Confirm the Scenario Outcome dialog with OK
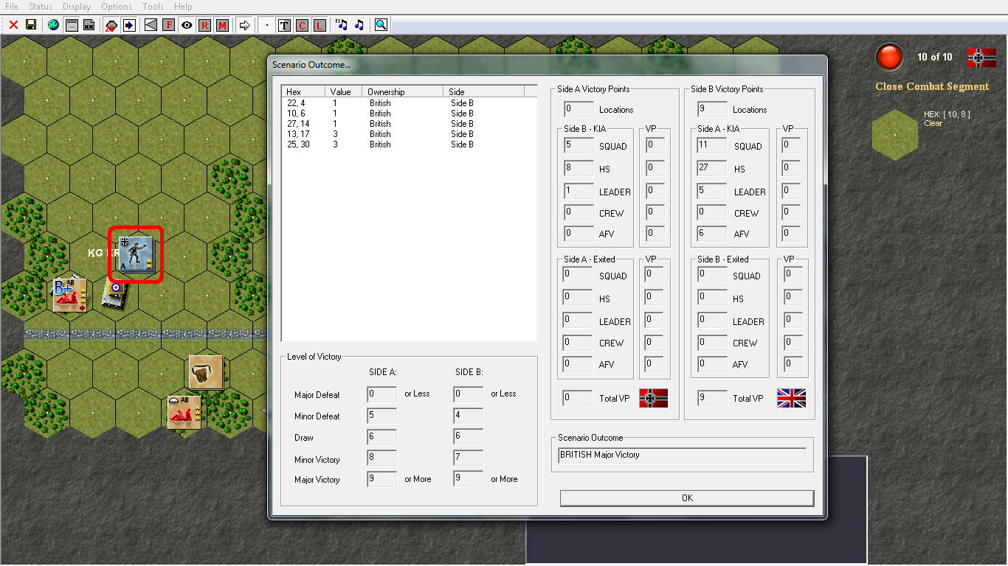1008x566 pixels. tap(687, 498)
